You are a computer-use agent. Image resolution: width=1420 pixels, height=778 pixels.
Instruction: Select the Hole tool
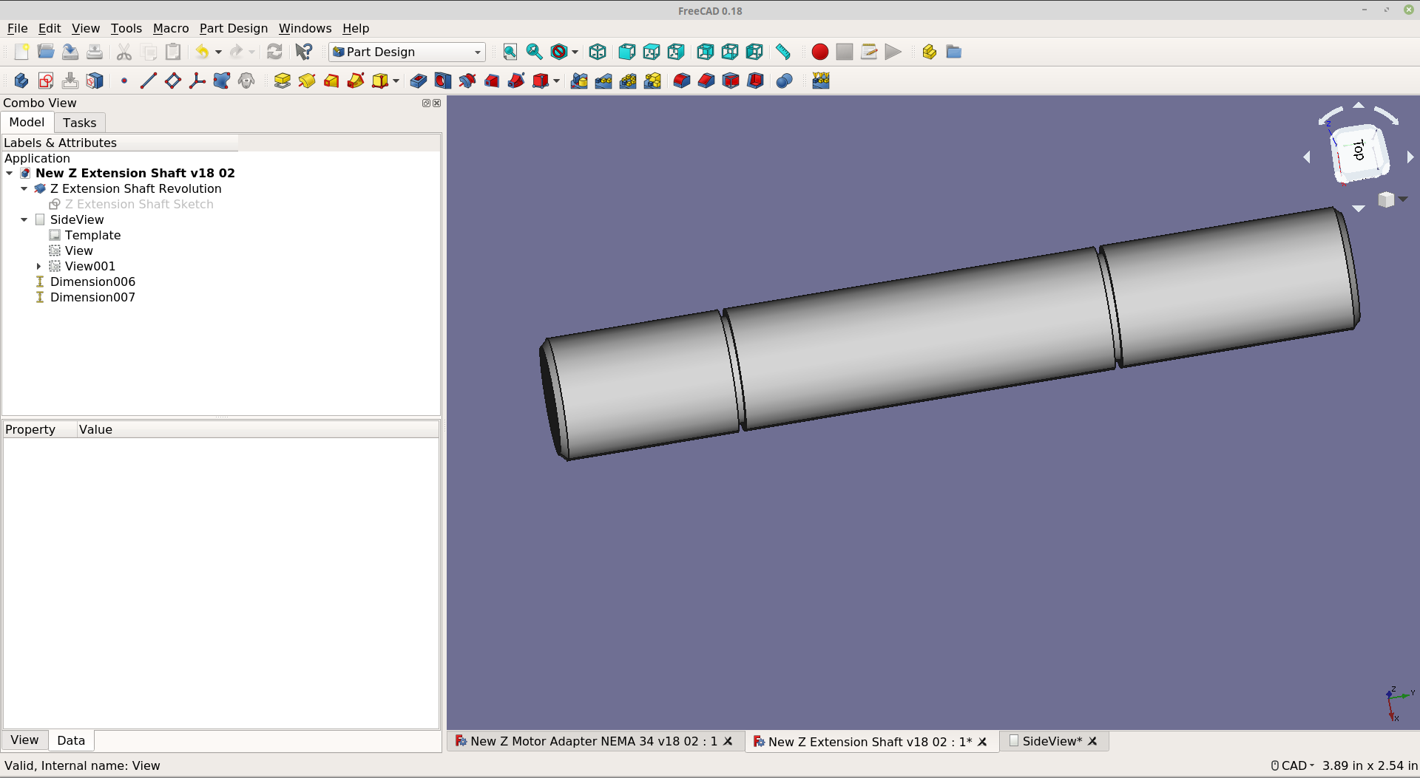(x=443, y=81)
